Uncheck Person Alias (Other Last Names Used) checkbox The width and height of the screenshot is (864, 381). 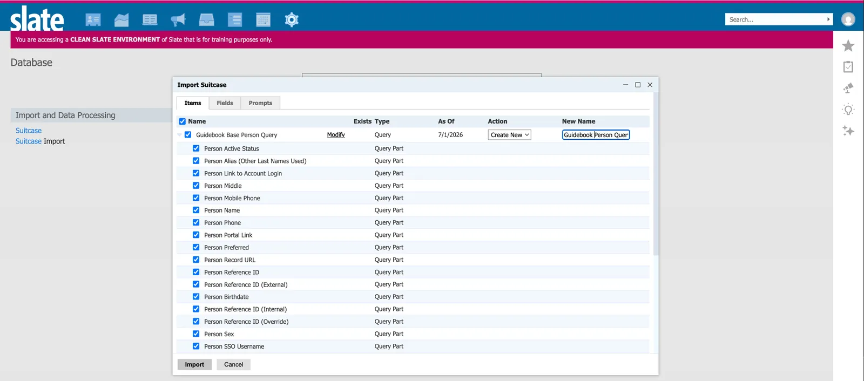(196, 161)
